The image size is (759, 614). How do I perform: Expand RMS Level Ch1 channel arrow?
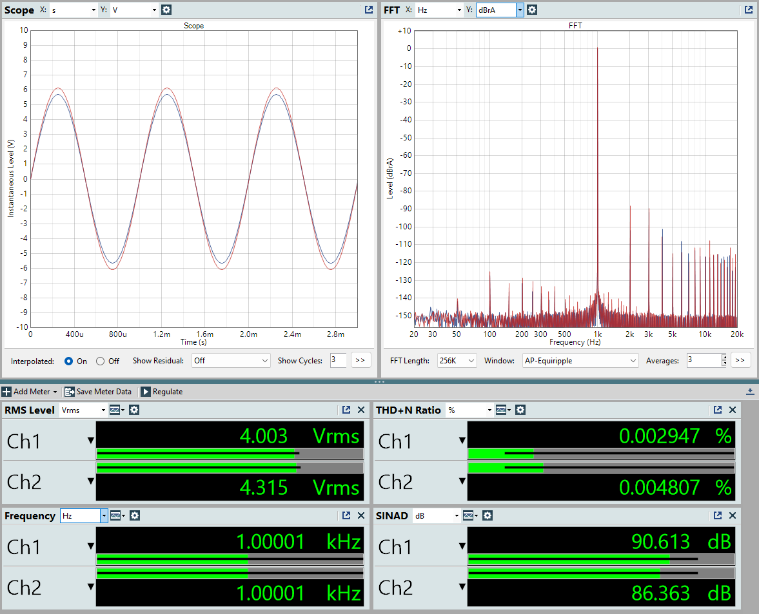90,441
